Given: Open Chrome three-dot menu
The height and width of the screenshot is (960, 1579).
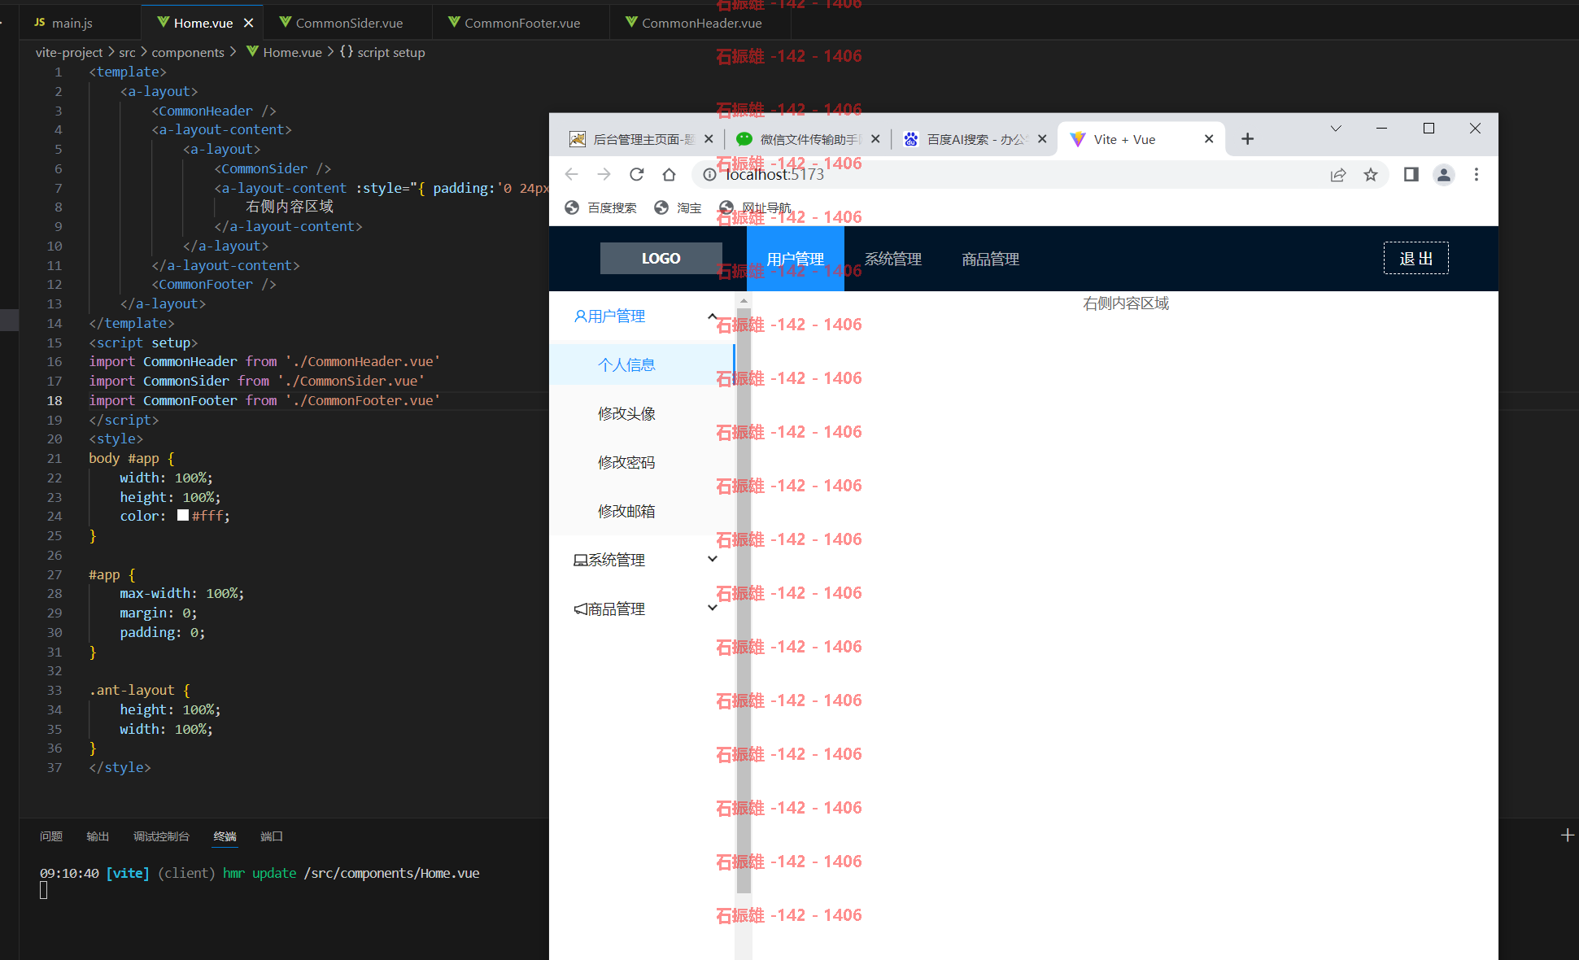Looking at the screenshot, I should coord(1476,174).
